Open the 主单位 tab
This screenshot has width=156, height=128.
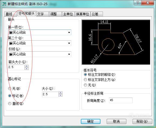[x=68, y=14]
